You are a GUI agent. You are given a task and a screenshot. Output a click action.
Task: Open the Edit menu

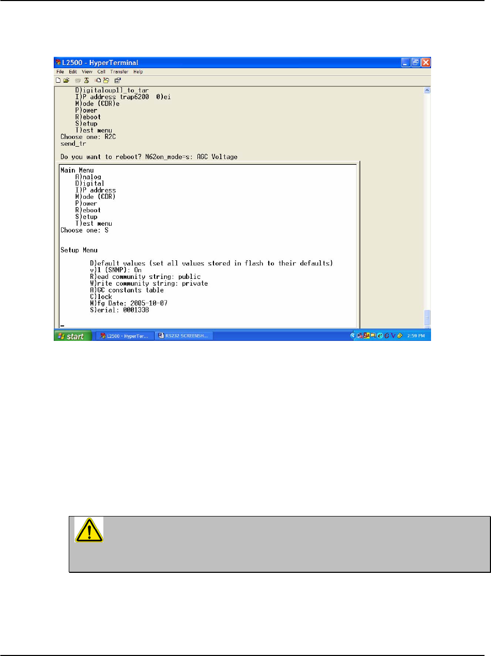[x=73, y=72]
